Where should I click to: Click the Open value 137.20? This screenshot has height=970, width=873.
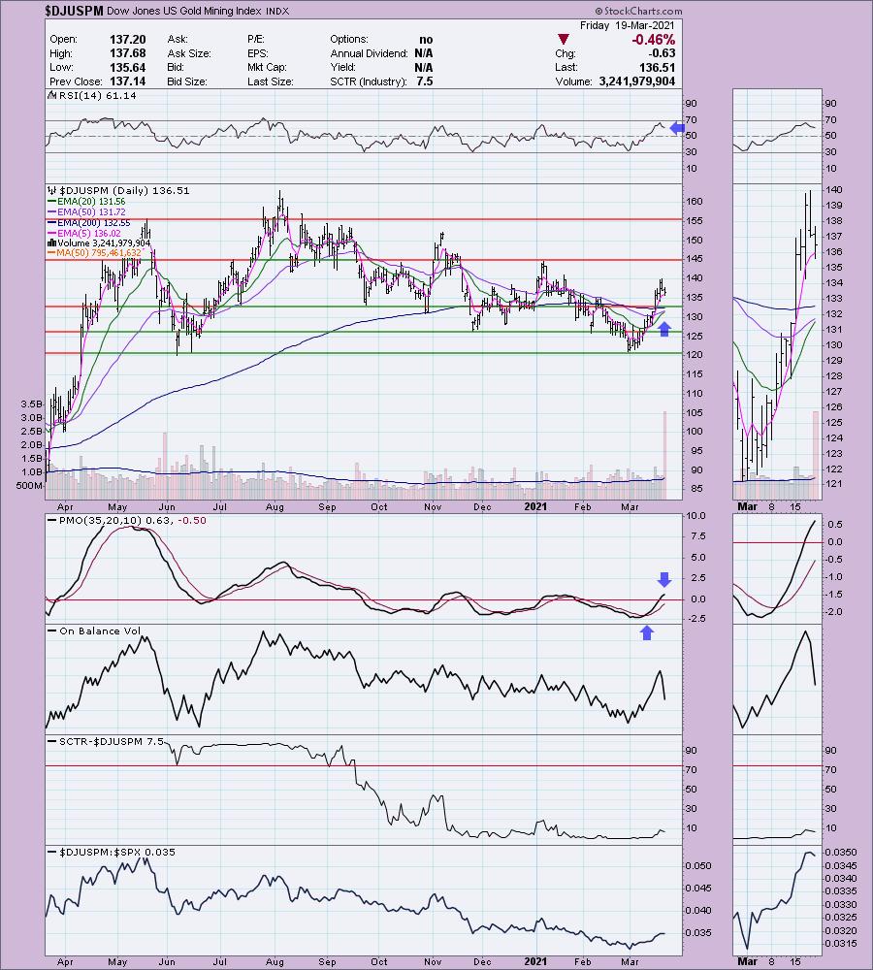[x=127, y=39]
